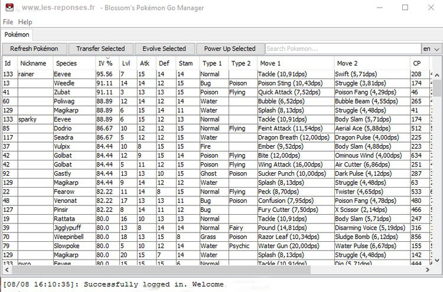443x292 pixels.
Task: Click 'Disarming Voice (5,19dps)' move cell
Action: [372, 228]
